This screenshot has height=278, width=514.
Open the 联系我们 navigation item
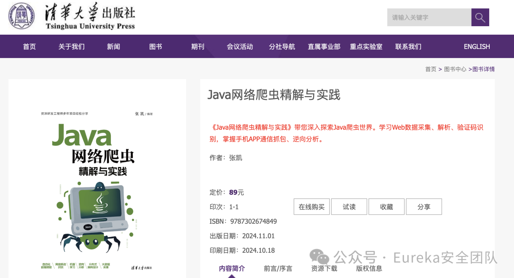(x=408, y=47)
